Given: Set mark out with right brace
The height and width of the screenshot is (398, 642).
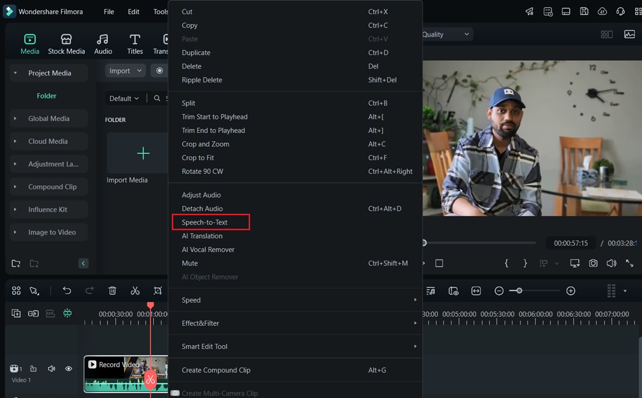Looking at the screenshot, I should [525, 263].
